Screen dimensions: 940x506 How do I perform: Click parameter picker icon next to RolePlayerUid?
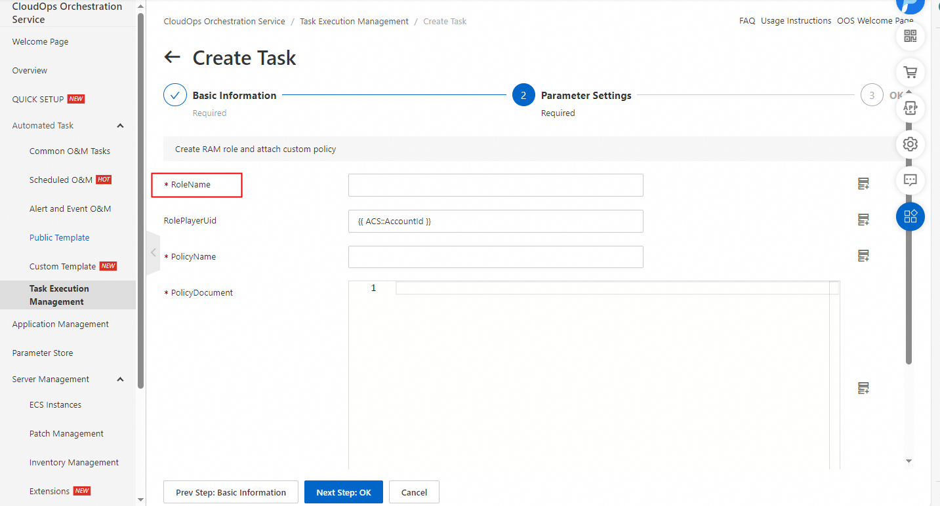click(863, 220)
